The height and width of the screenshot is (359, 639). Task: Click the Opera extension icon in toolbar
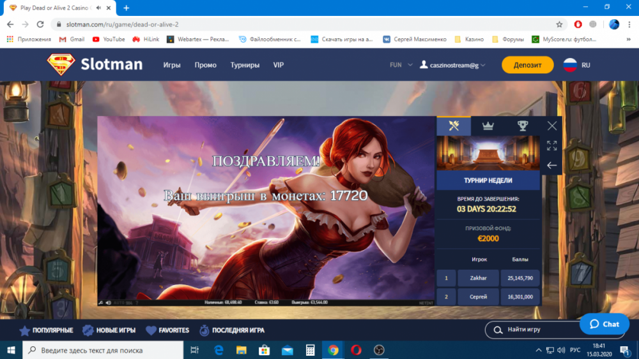click(x=578, y=24)
